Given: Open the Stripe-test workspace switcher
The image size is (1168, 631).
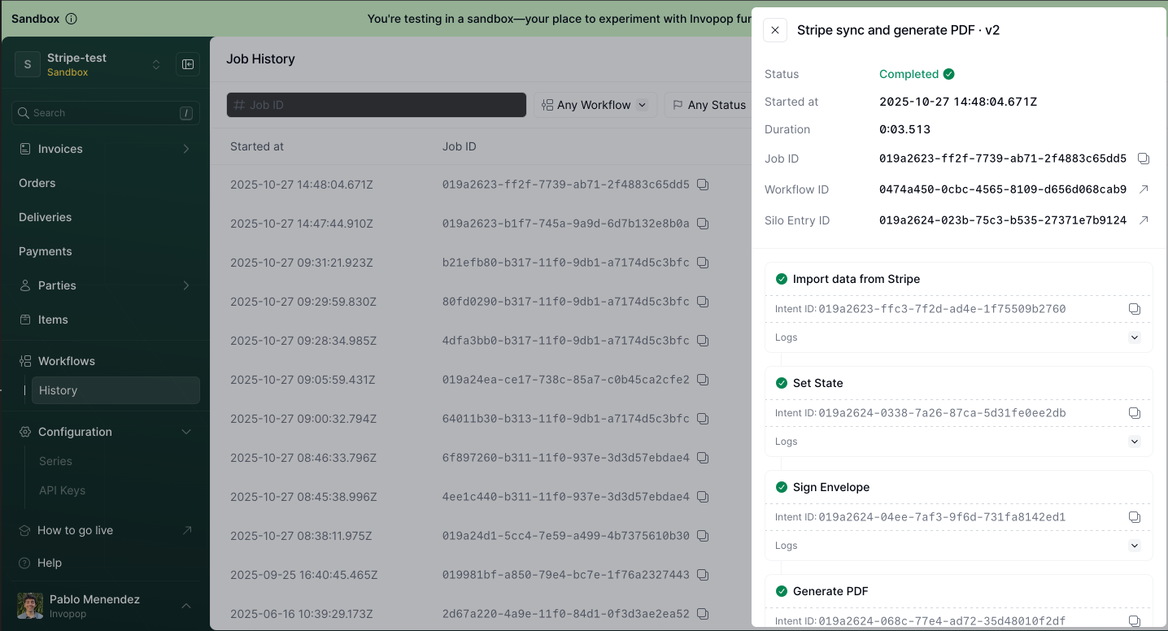Looking at the screenshot, I should 89,64.
